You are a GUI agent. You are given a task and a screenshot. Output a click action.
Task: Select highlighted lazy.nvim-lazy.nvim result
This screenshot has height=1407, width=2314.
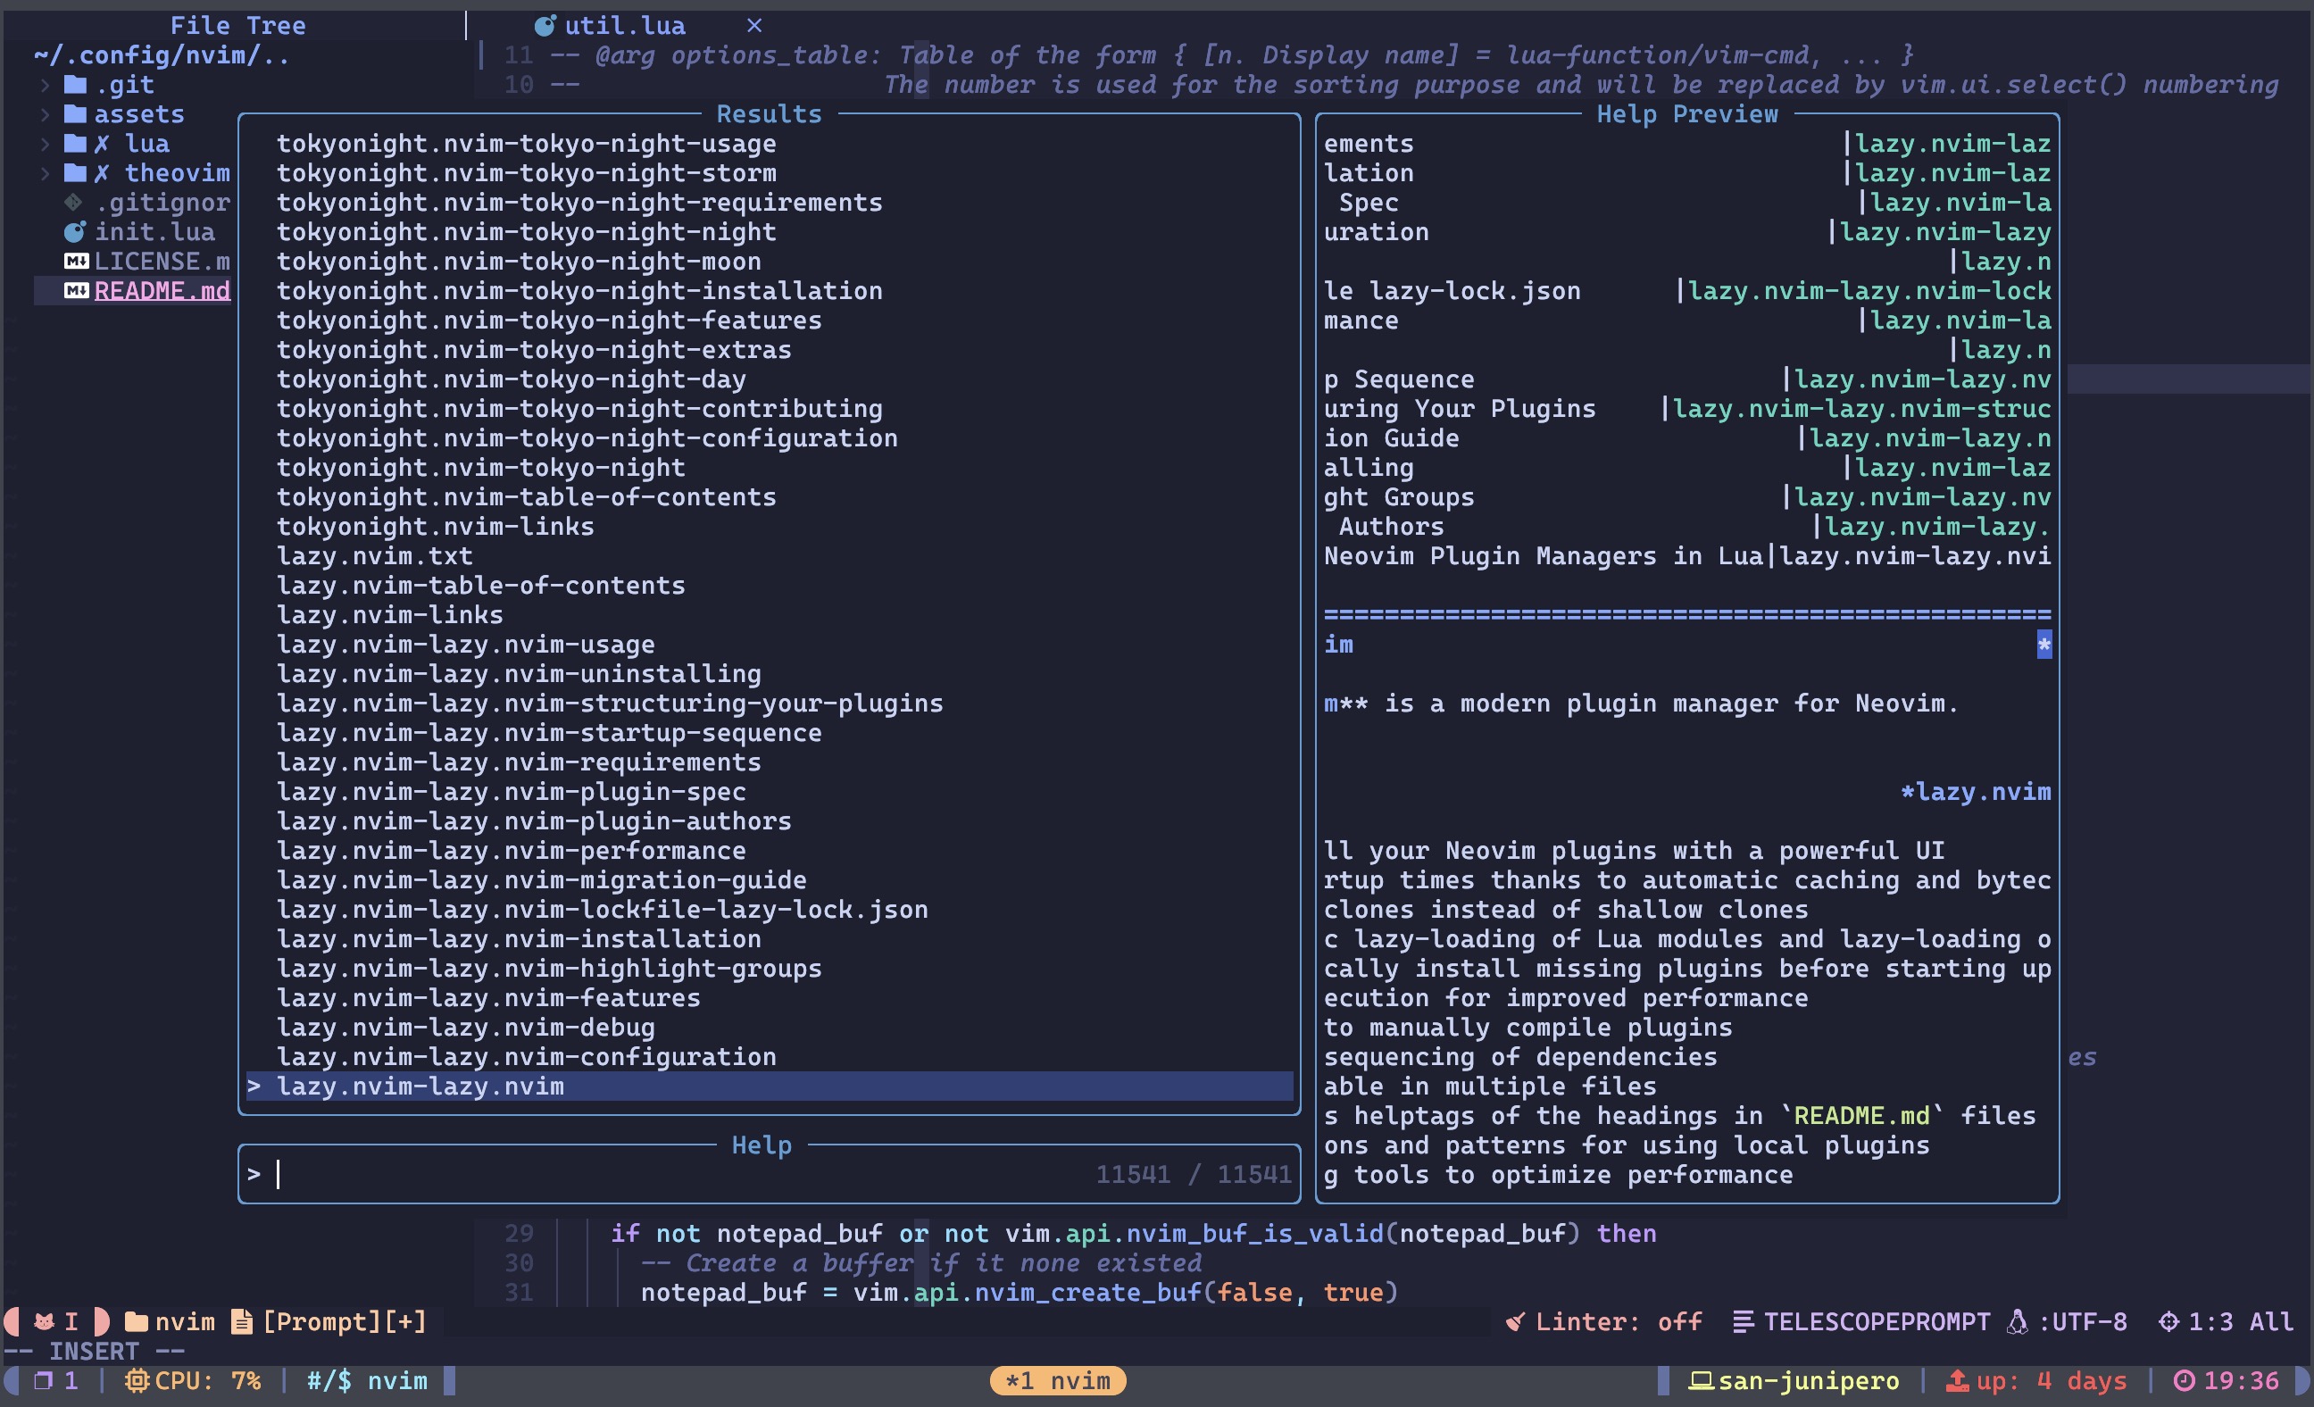[x=770, y=1086]
